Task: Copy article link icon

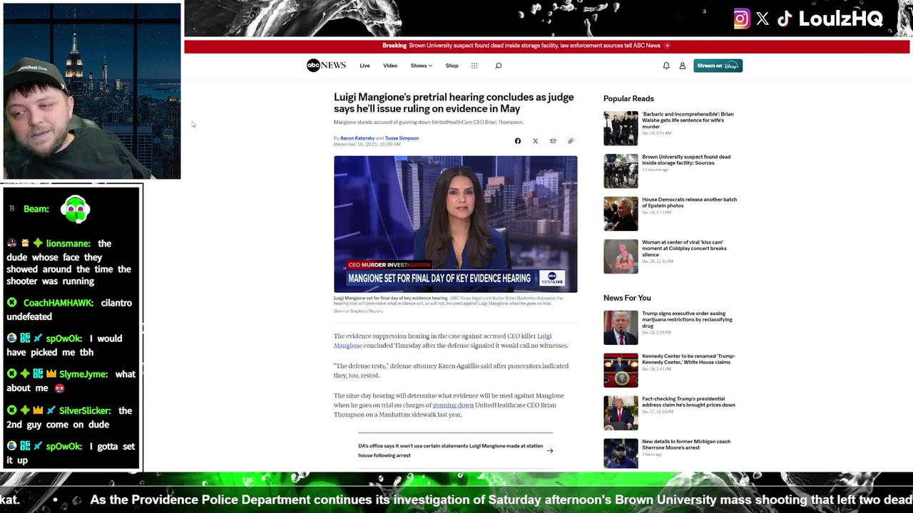Action: 571,141
